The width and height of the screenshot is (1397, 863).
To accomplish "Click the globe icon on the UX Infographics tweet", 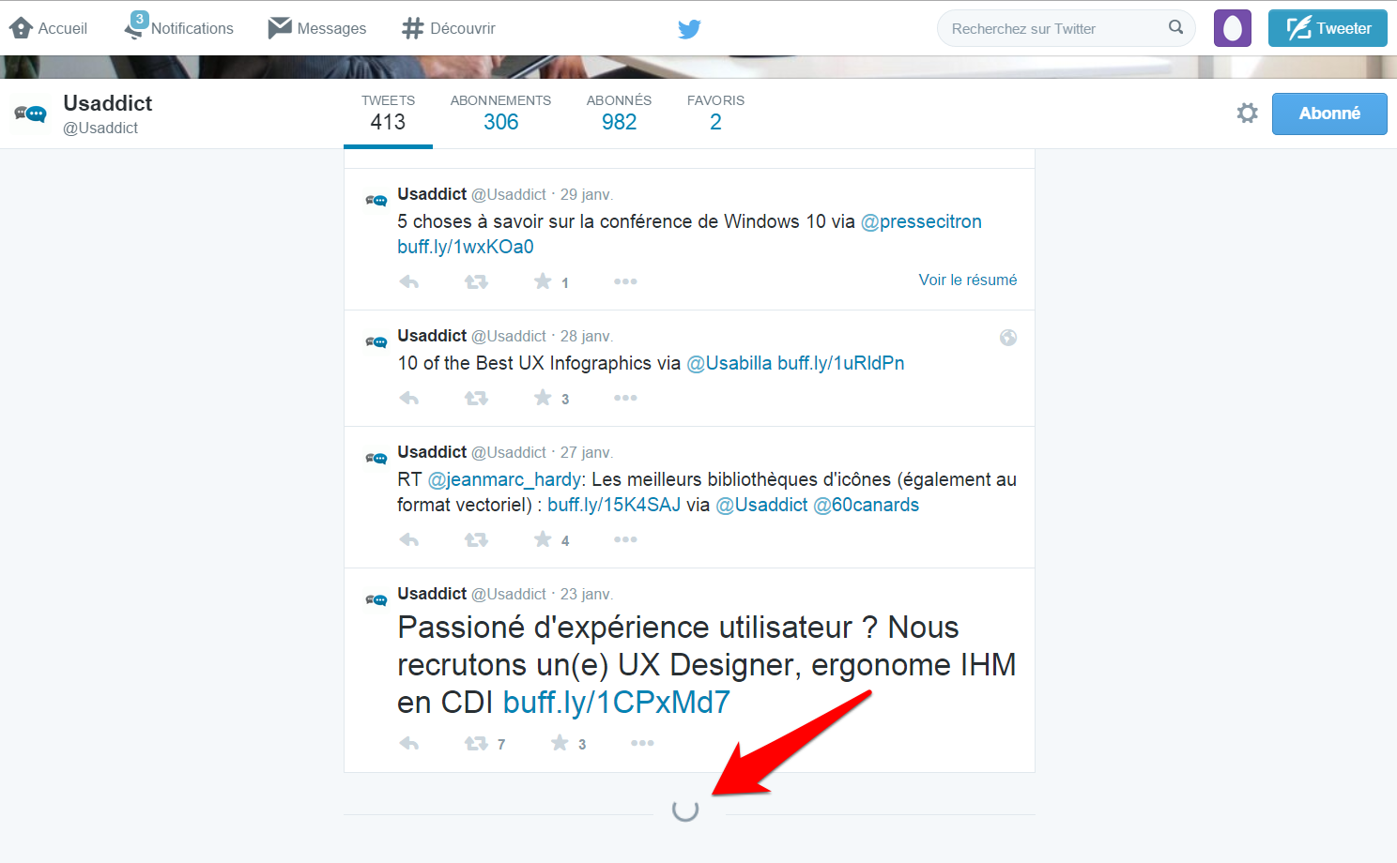I will coord(1008,337).
